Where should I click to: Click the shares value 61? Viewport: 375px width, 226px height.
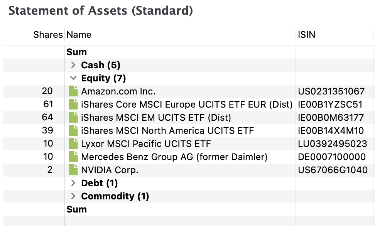tap(48, 104)
